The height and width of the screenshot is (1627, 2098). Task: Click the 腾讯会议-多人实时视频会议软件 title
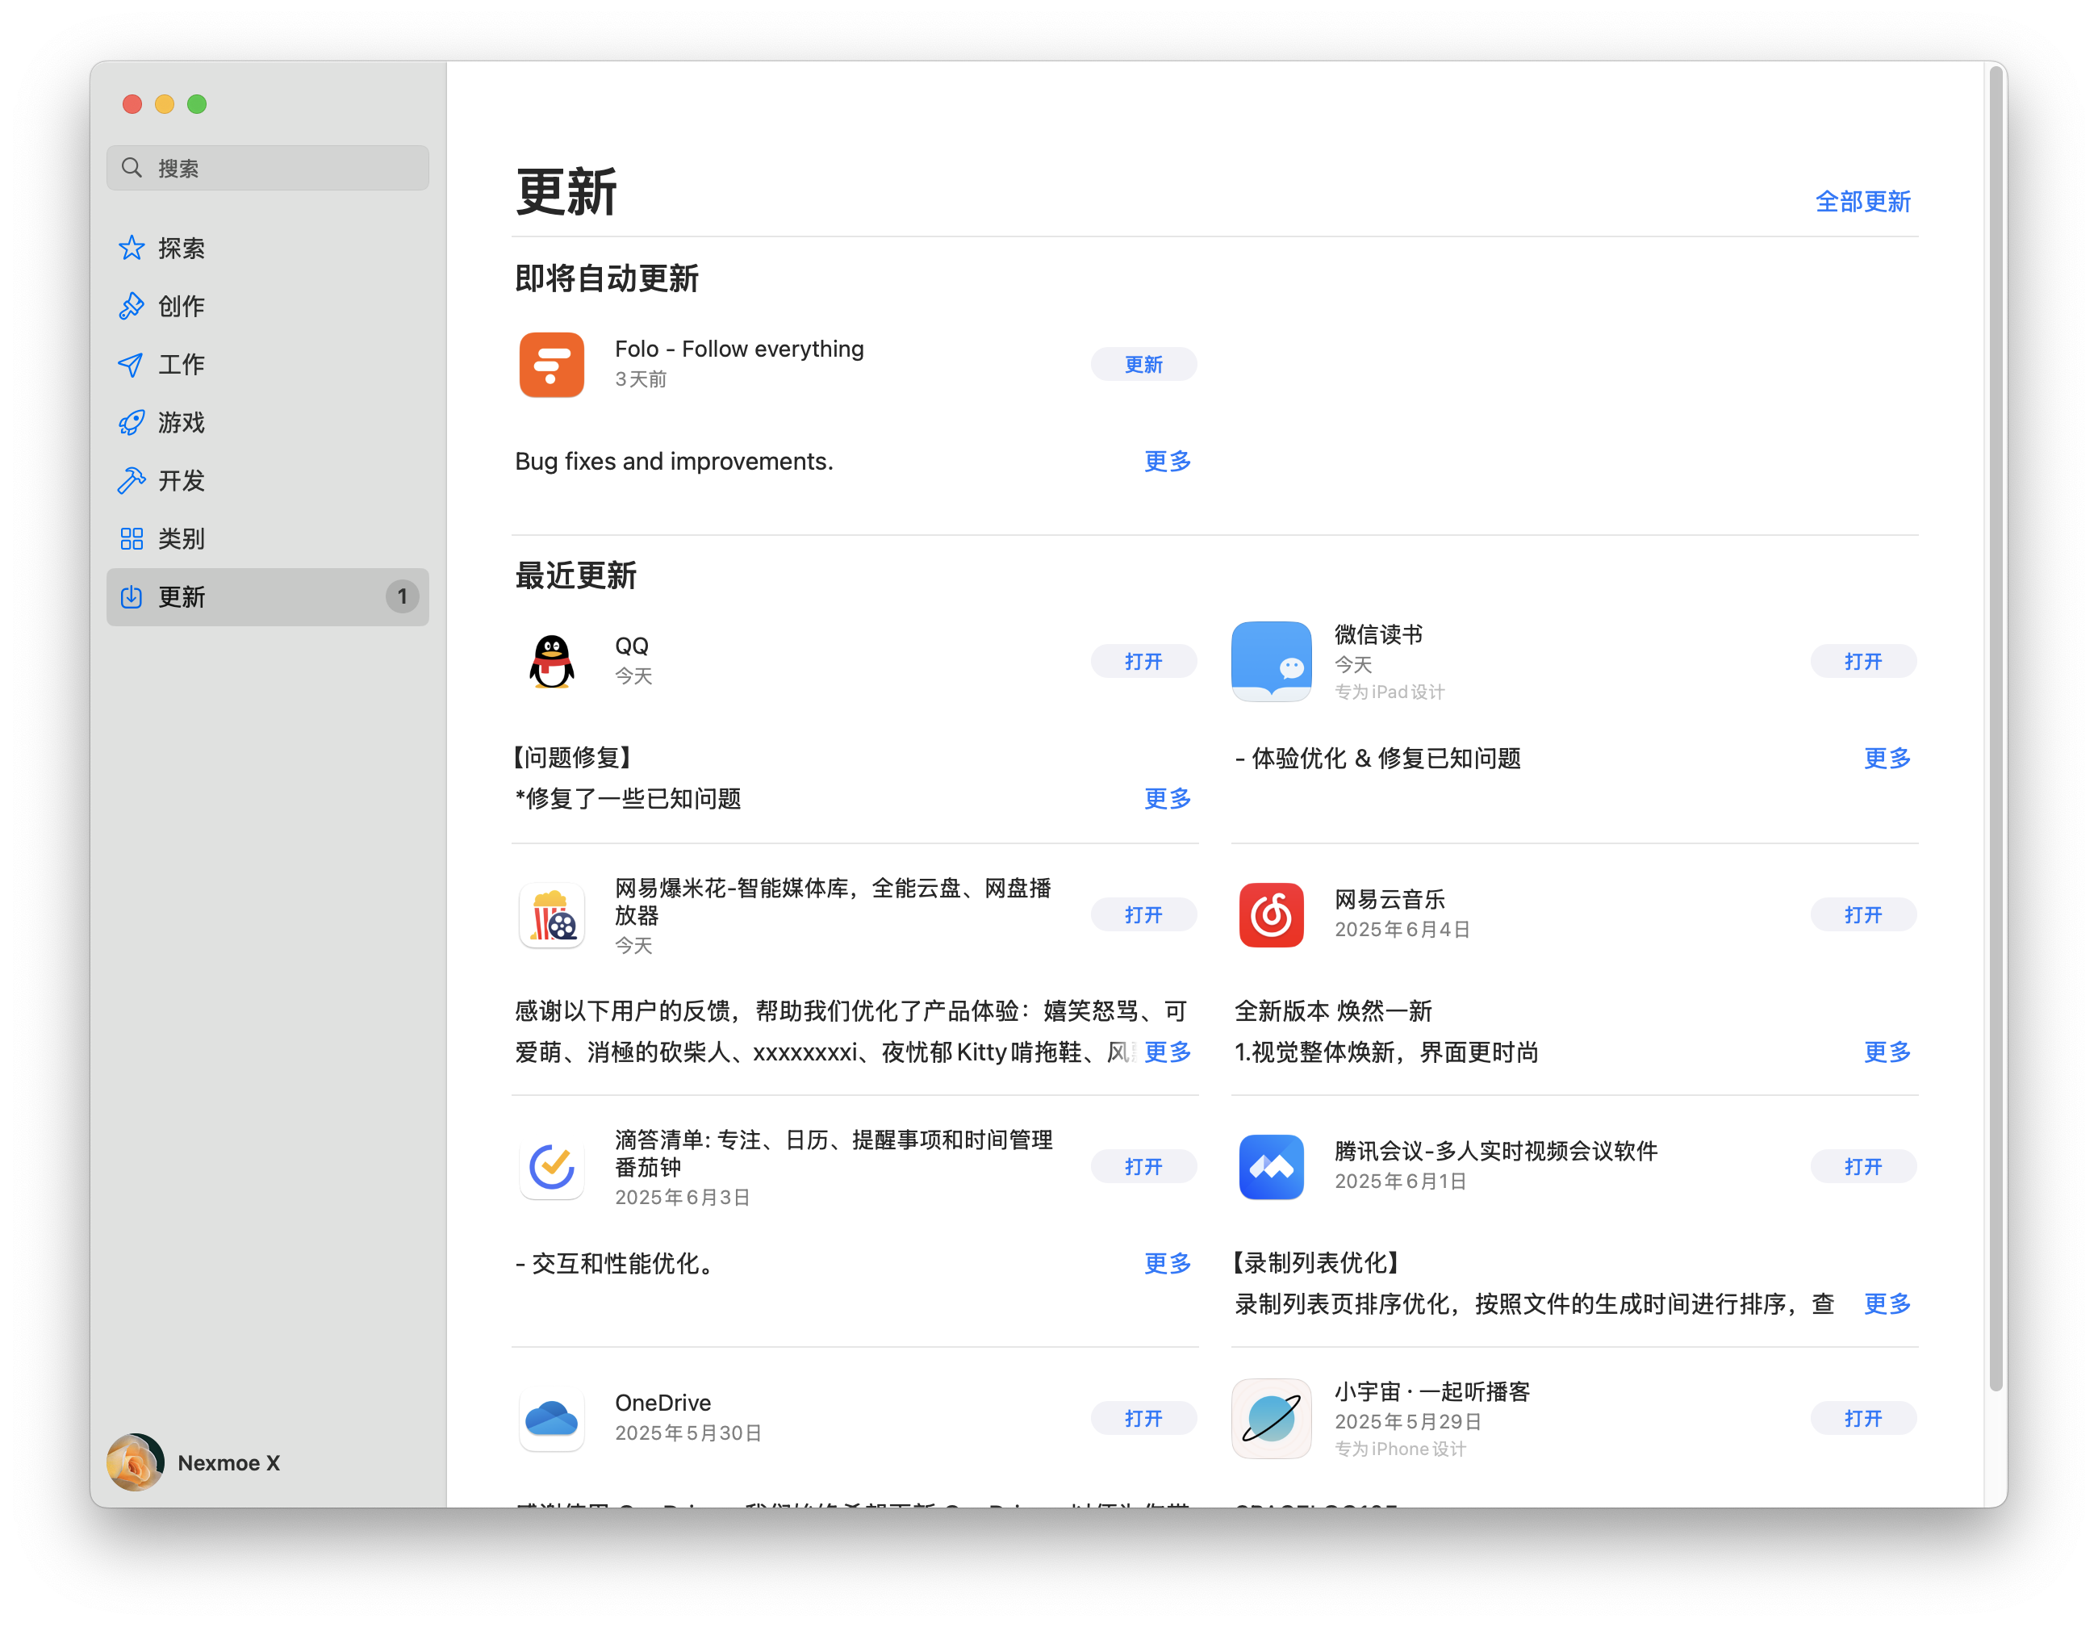click(x=1496, y=1152)
